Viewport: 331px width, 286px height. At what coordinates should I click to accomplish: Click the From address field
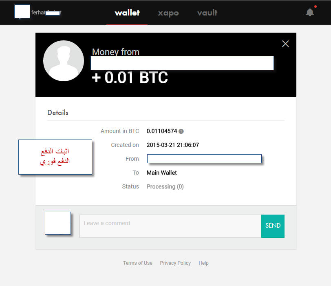[204, 159]
